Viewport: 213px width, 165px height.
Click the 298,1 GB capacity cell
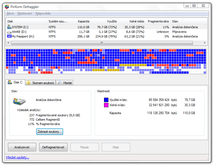(83, 36)
